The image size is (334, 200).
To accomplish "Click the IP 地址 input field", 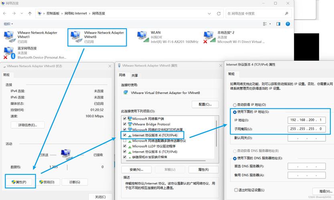I will [x=306, y=120].
